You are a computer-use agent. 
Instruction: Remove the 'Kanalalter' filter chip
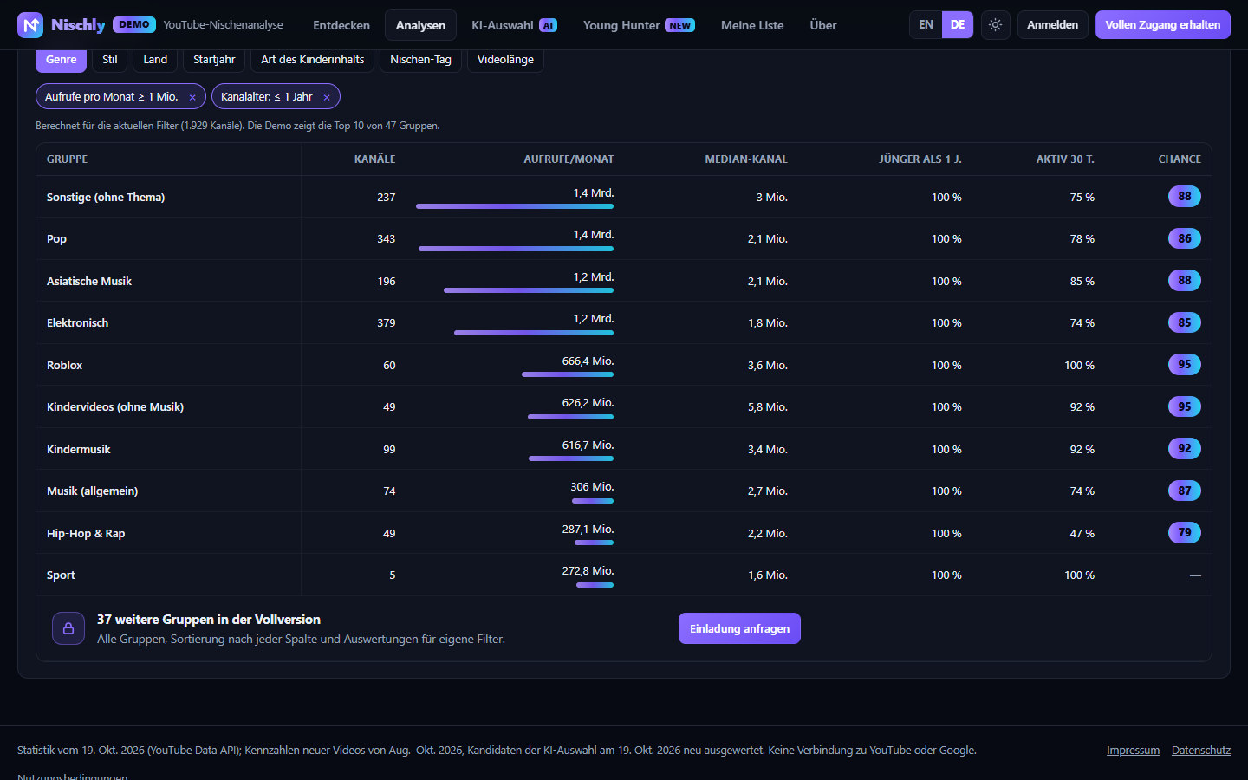pyautogui.click(x=327, y=97)
